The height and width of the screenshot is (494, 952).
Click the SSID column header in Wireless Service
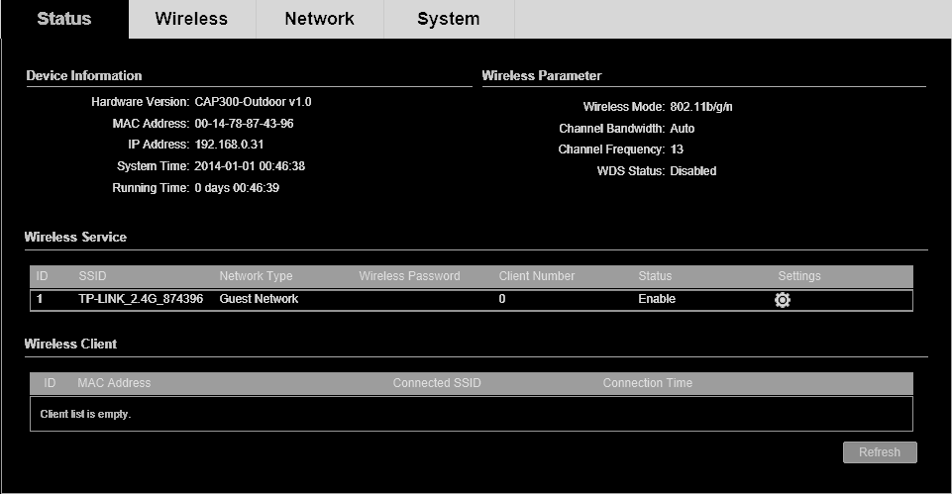(x=92, y=275)
